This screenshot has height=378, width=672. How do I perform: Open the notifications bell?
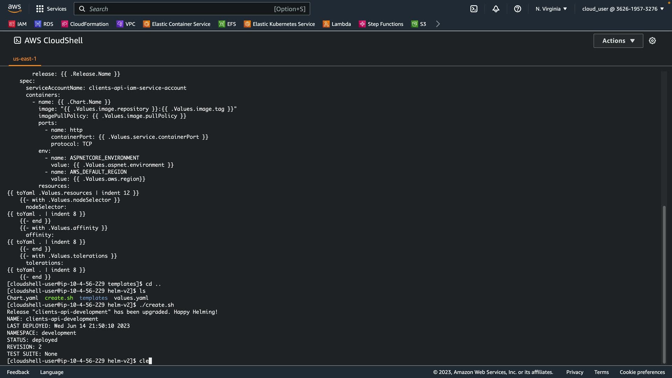pos(496,9)
